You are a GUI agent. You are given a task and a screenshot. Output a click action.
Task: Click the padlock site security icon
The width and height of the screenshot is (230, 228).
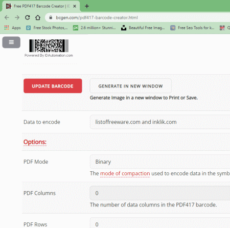point(51,17)
